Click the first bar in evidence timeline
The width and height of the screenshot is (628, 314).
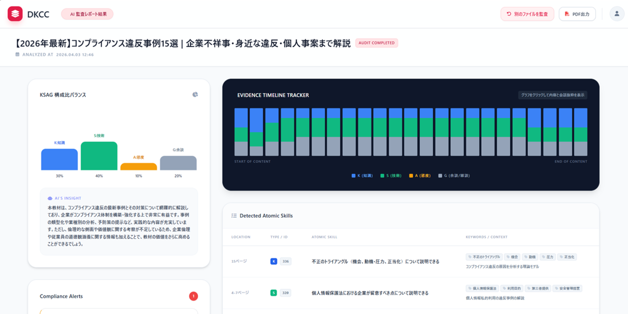(241, 132)
